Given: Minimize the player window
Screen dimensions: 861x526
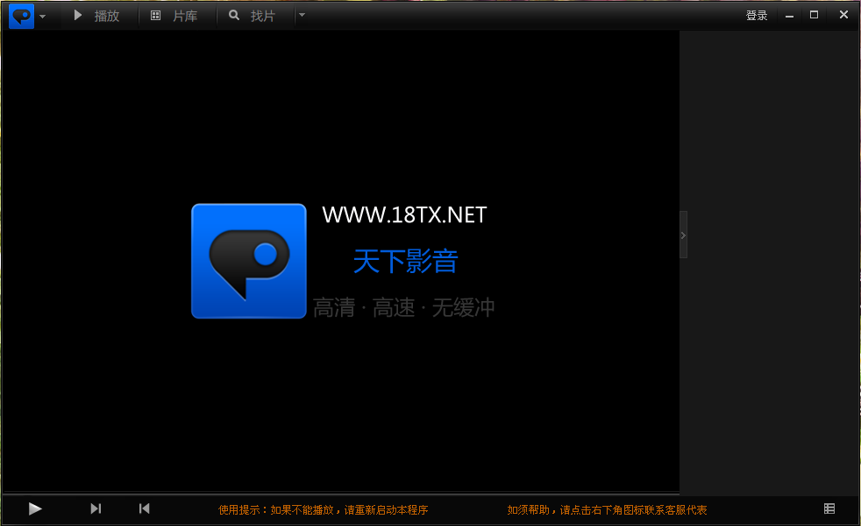Looking at the screenshot, I should [789, 16].
